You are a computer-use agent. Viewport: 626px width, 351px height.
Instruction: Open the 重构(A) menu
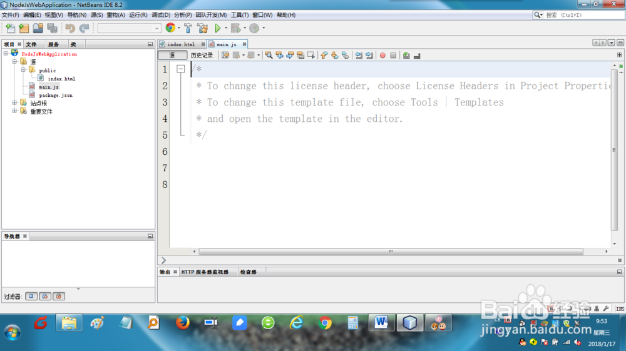[115, 15]
